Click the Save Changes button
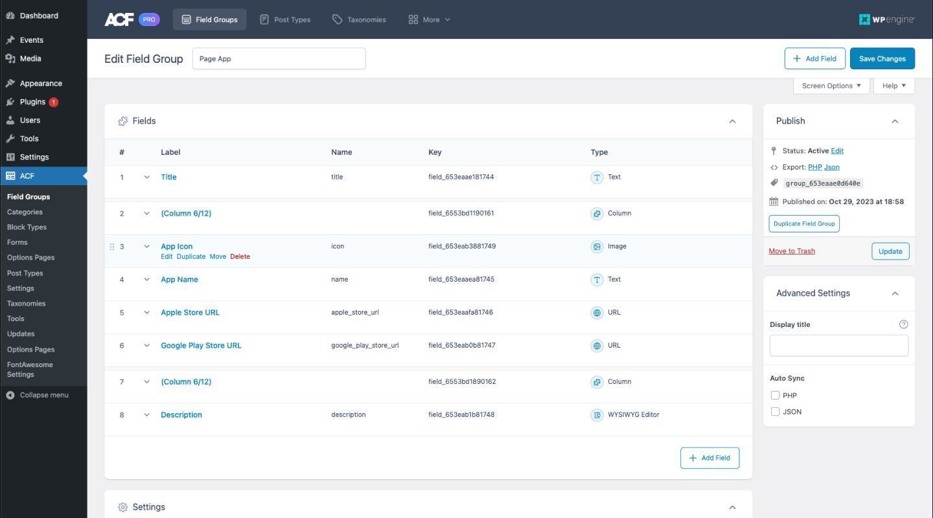 click(x=882, y=58)
